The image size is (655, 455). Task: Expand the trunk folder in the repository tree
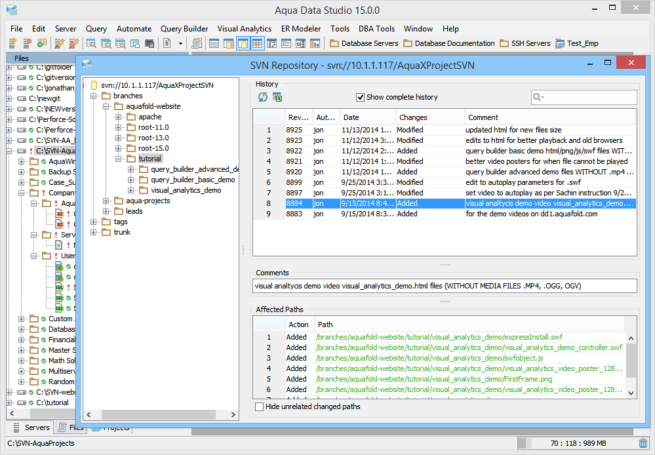pyautogui.click(x=94, y=232)
